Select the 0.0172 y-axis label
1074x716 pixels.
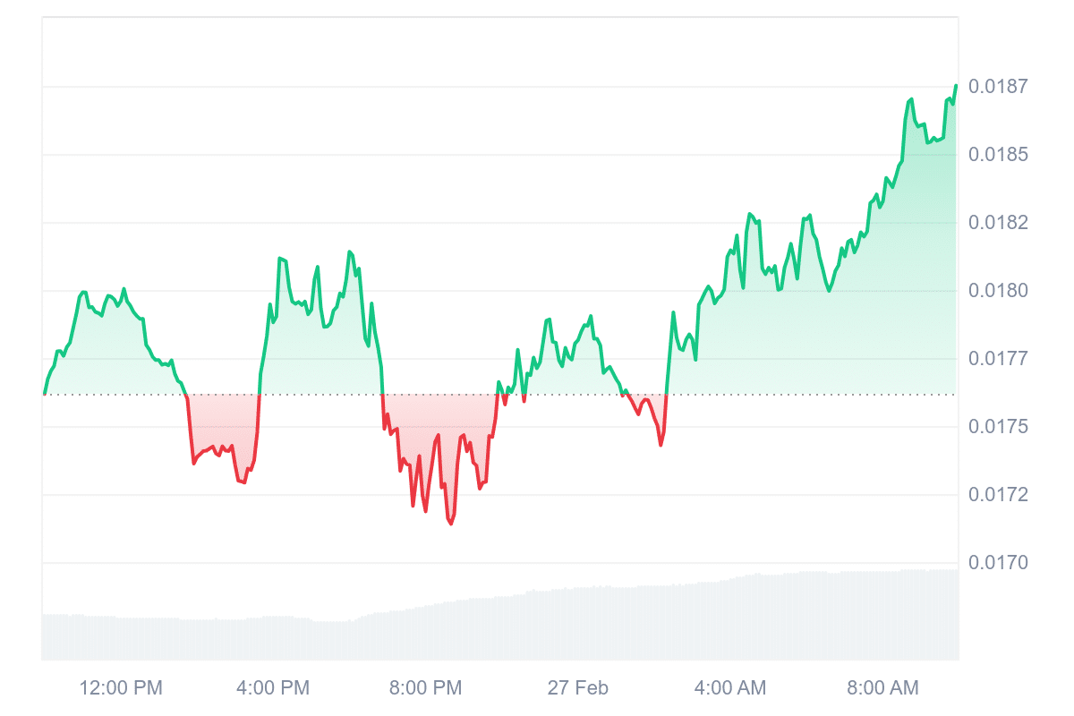click(998, 495)
